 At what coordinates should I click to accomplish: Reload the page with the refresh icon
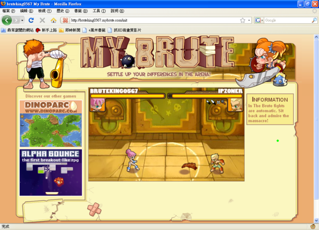31,20
